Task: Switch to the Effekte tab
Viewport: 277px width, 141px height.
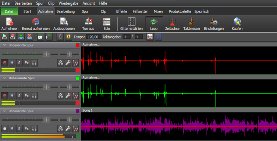Action: 122,11
